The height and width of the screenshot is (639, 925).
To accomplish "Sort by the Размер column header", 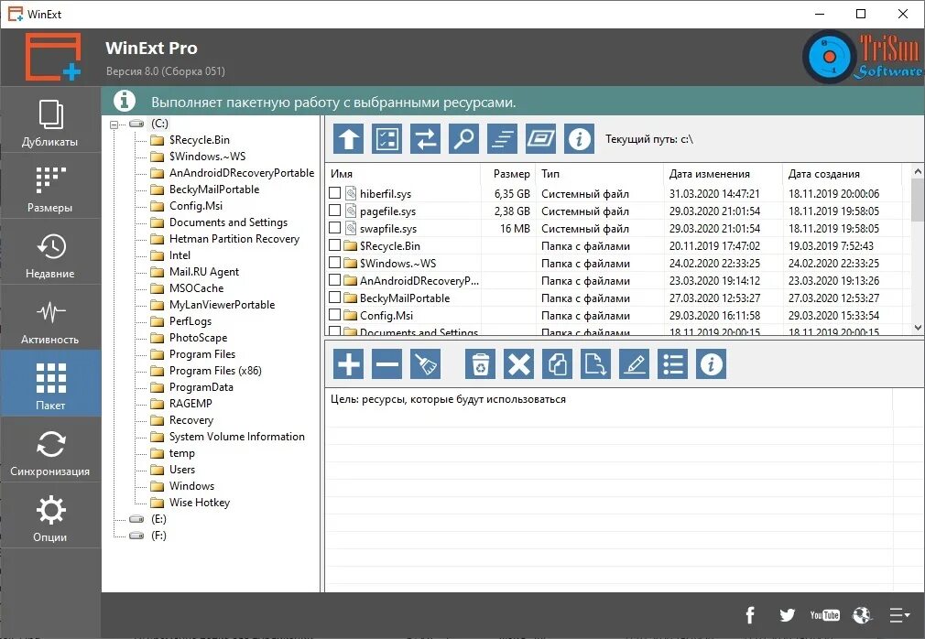I will [x=508, y=174].
